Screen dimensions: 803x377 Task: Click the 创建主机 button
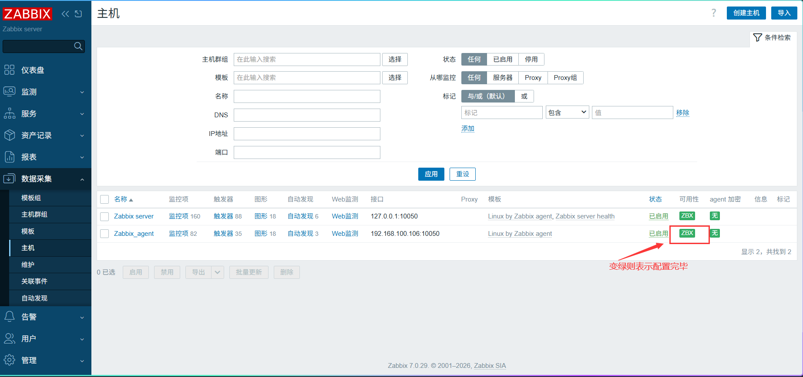click(x=746, y=13)
